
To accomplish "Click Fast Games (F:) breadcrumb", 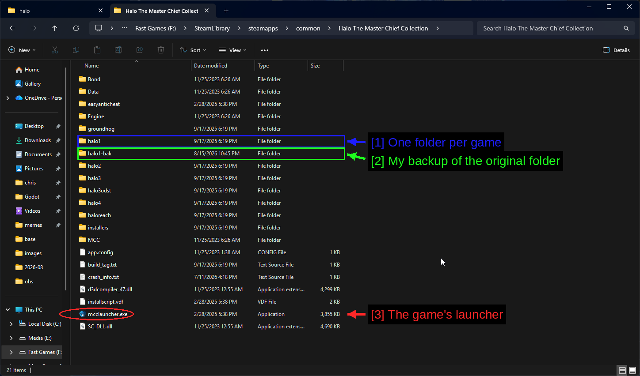I will click(156, 28).
